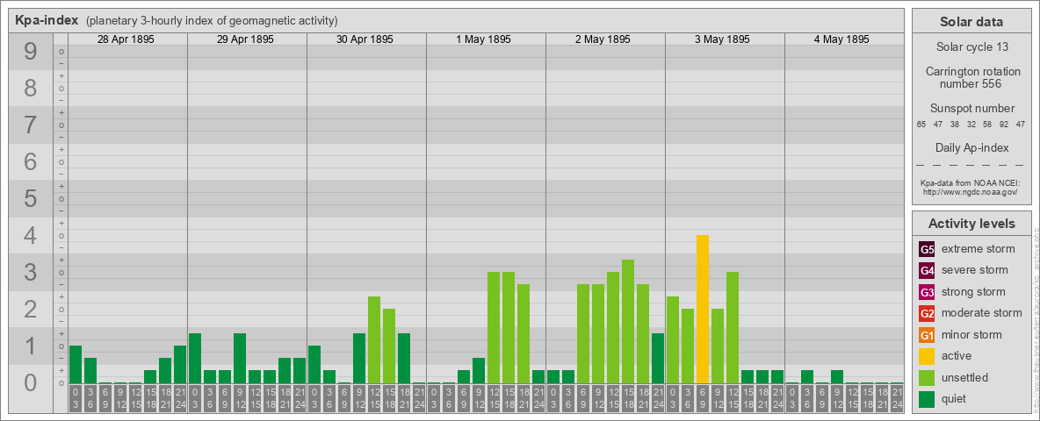This screenshot has height=421, width=1040.
Task: Select the 4 May 1895 date header
Action: (x=841, y=39)
